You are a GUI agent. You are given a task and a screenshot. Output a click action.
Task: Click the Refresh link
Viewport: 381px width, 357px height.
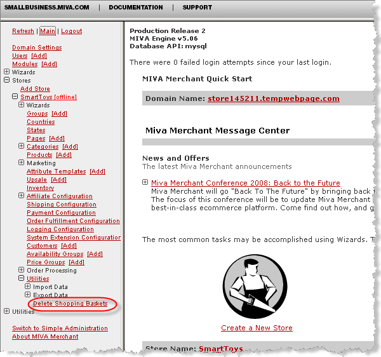tap(23, 31)
